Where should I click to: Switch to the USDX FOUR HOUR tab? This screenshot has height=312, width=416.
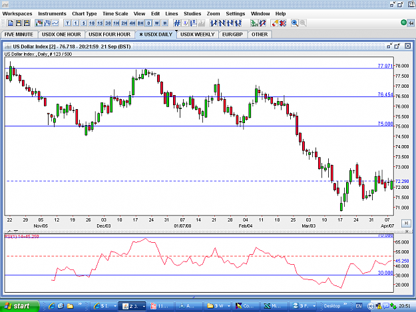109,35
